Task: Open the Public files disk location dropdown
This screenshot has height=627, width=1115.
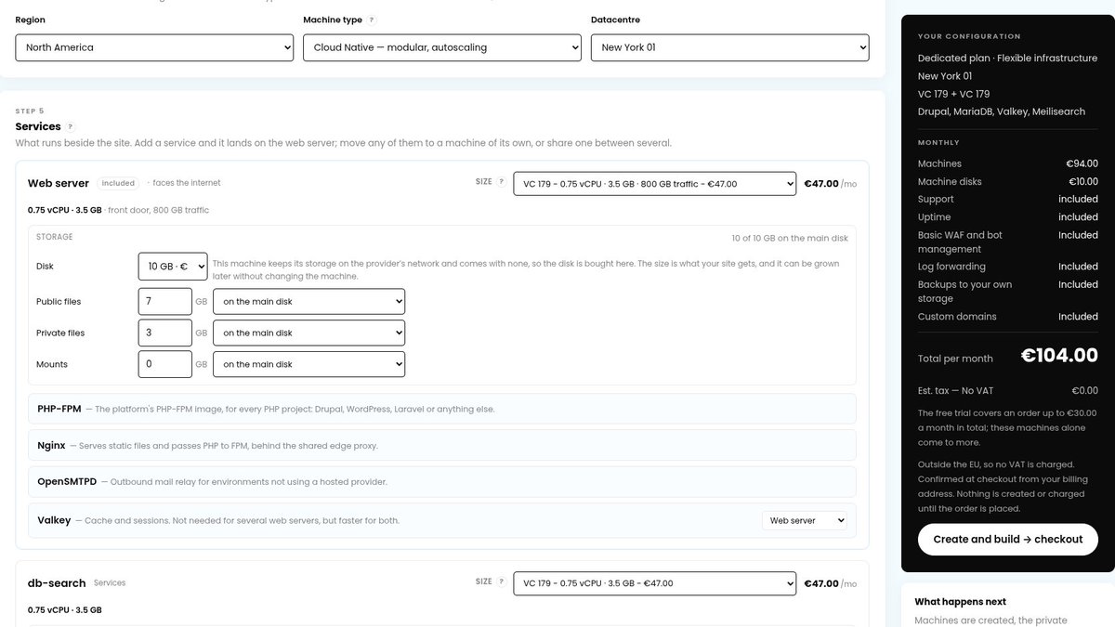Action: 309,302
